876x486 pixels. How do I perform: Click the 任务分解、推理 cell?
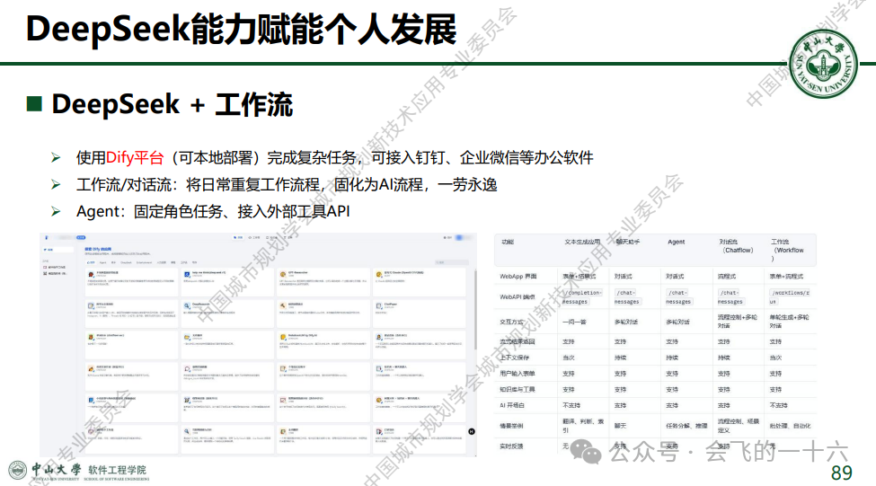pos(686,426)
